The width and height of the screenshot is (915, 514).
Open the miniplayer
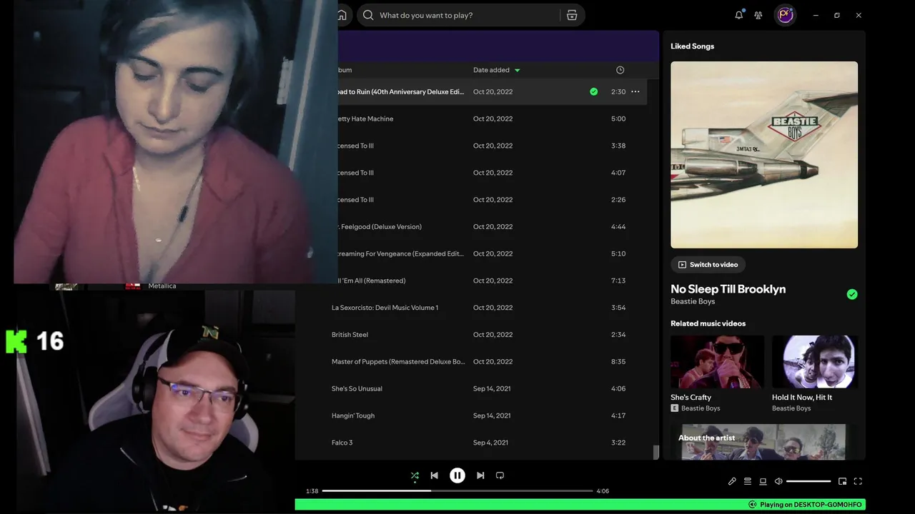(842, 481)
